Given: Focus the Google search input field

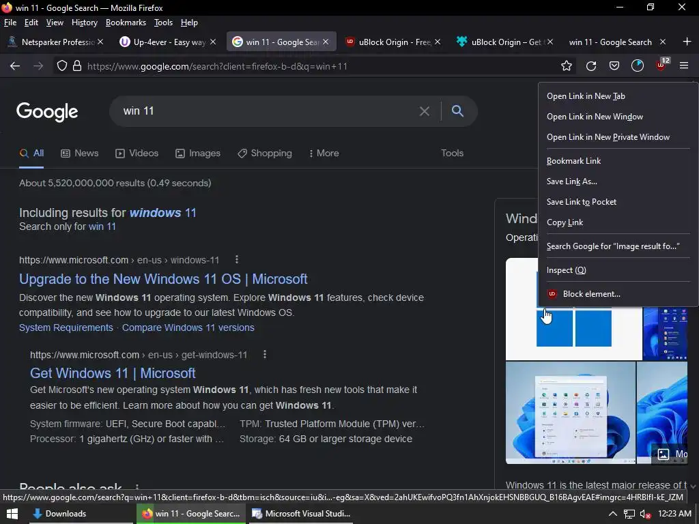Looking at the screenshot, I should pos(268,111).
